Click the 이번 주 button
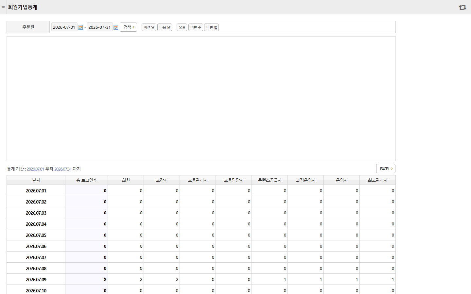Screen dimensions: 471x294 pyautogui.click(x=196, y=27)
